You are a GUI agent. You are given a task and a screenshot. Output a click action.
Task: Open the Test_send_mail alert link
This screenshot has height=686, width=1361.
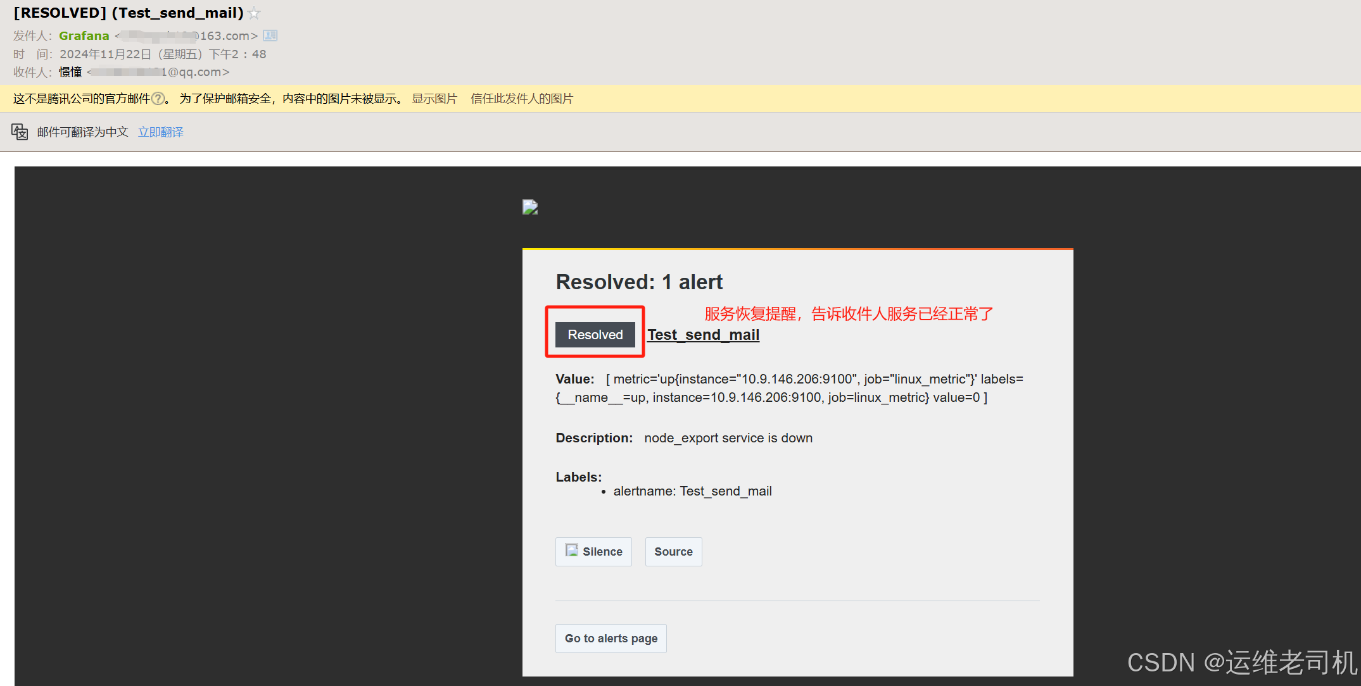[x=703, y=335]
